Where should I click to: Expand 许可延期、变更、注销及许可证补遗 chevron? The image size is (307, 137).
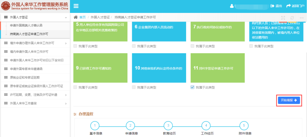click(x=66, y=95)
